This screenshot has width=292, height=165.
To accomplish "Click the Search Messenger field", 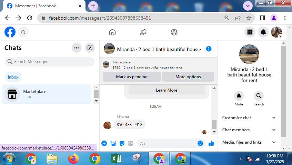I will [x=50, y=62].
